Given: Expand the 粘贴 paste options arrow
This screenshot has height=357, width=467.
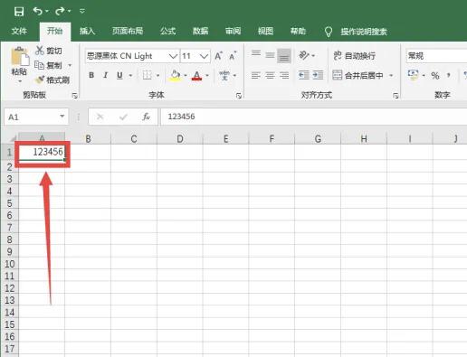Looking at the screenshot, I should pos(20,81).
